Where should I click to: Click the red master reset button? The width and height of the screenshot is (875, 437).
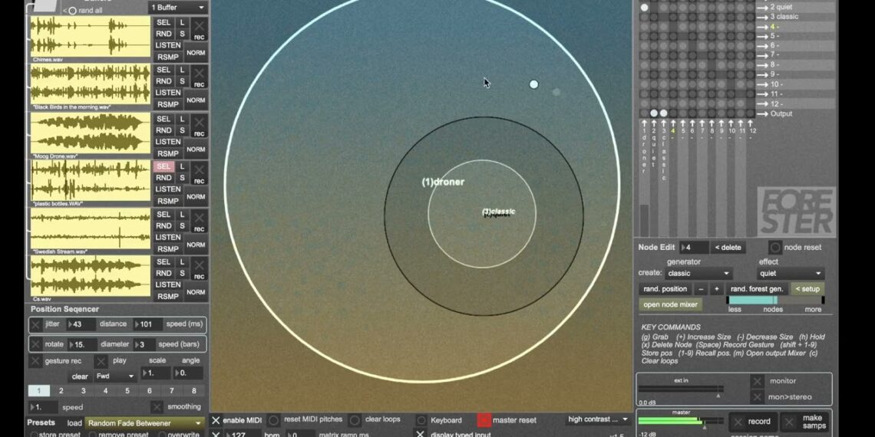[x=484, y=420]
